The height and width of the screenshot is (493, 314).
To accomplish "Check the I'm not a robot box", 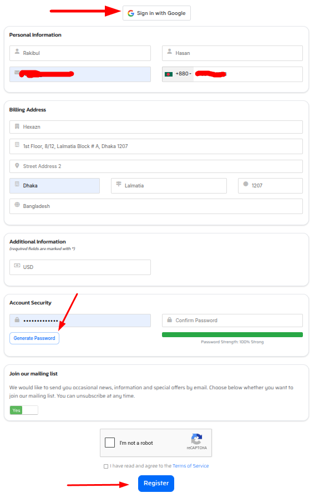I will click(x=110, y=443).
